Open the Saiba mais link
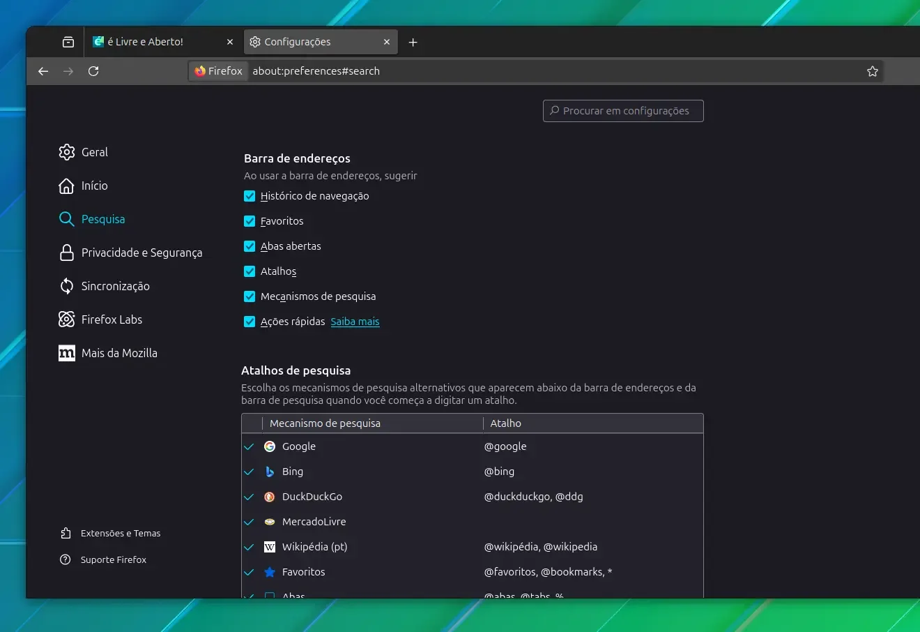The height and width of the screenshot is (632, 920). coord(355,322)
